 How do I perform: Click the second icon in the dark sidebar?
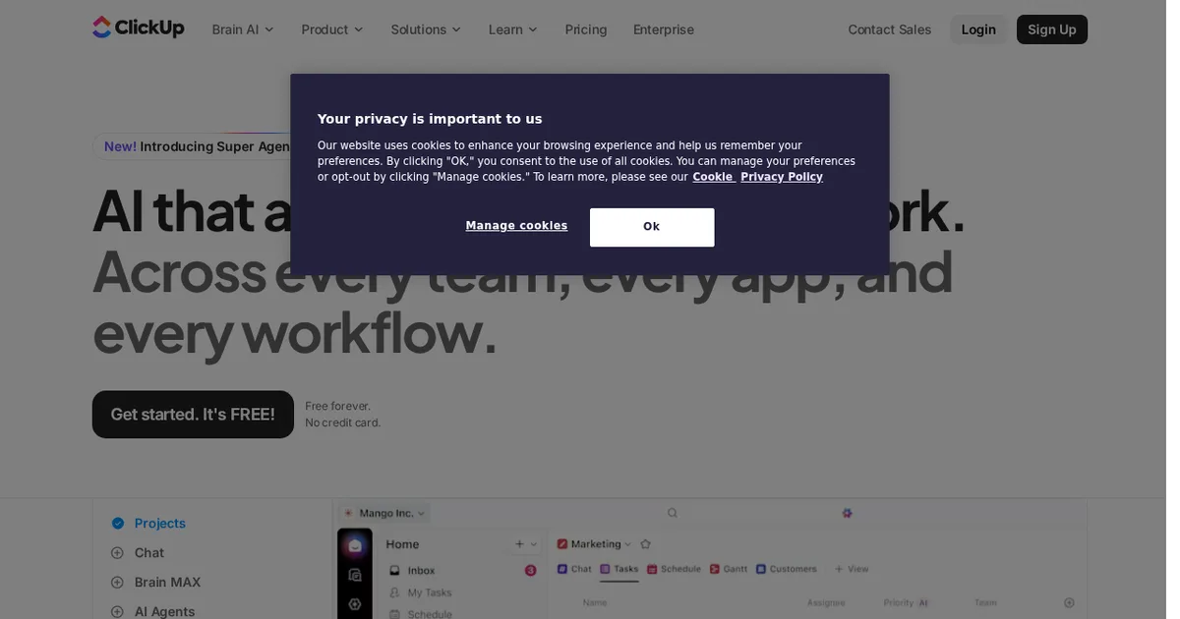click(x=355, y=575)
